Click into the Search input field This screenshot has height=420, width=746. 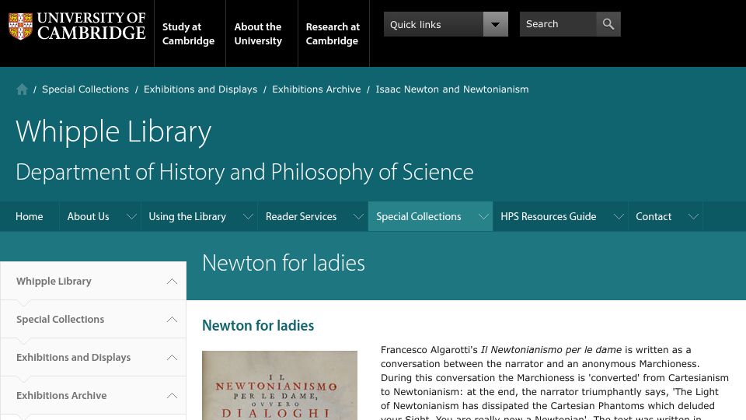pyautogui.click(x=558, y=24)
